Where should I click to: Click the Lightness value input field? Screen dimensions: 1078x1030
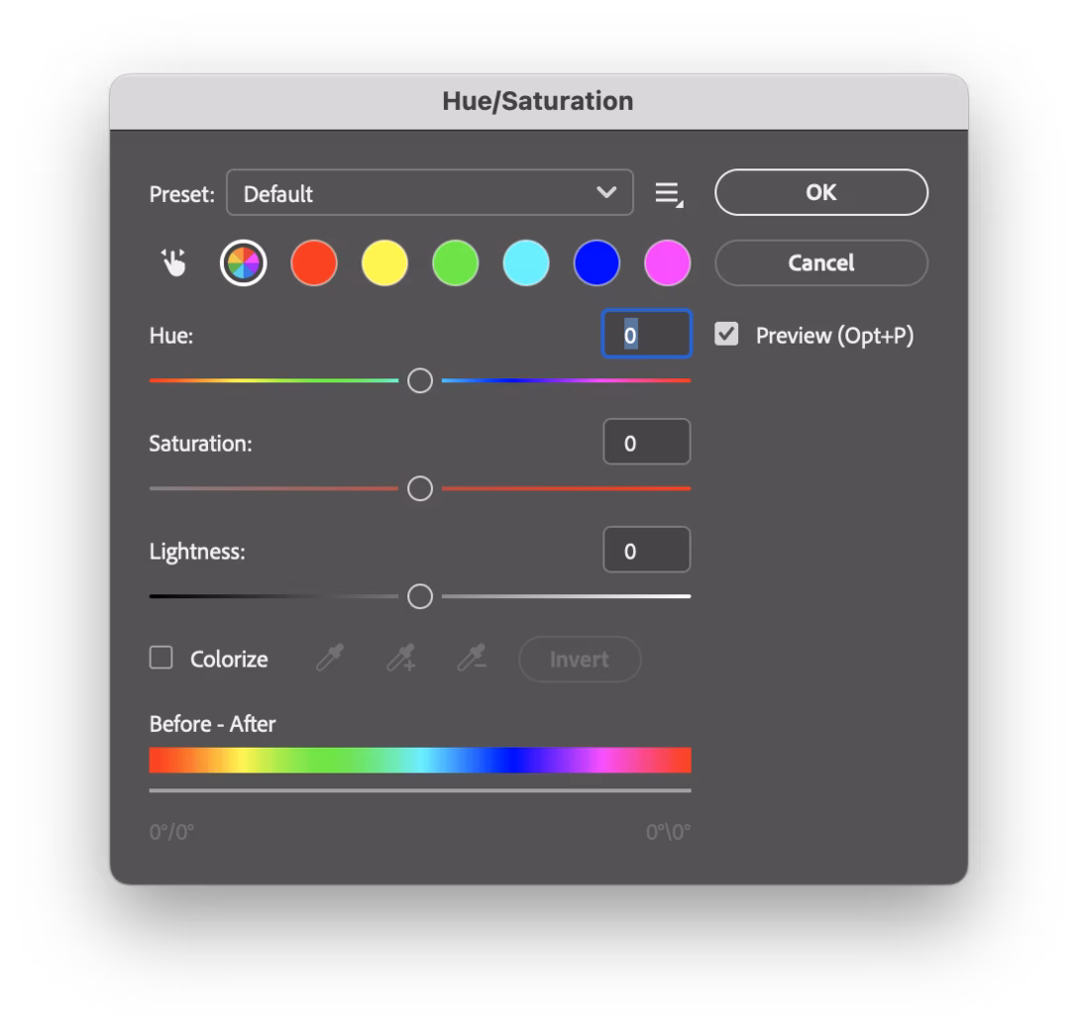(x=646, y=551)
